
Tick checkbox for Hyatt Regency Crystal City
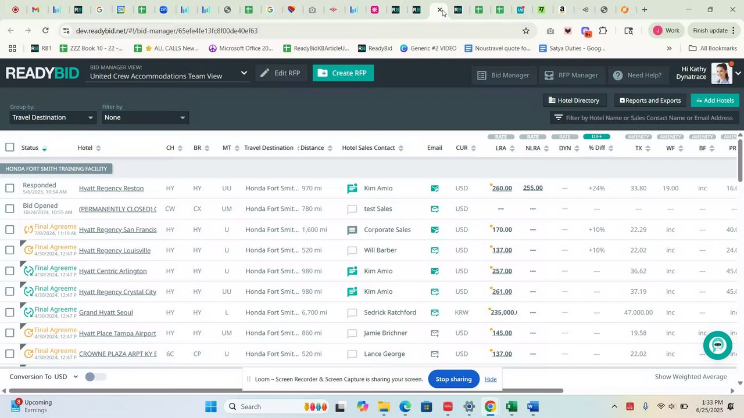(x=9, y=292)
